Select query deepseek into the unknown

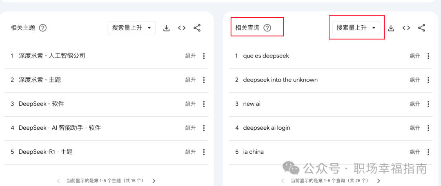click(x=281, y=80)
